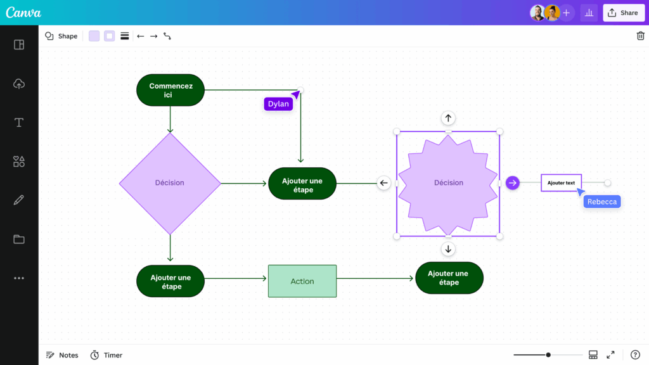
Task: Add shape above with up arrow handle
Action: pyautogui.click(x=448, y=118)
